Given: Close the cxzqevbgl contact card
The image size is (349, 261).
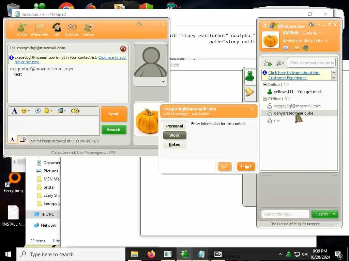Looking at the screenshot, I should (252, 109).
